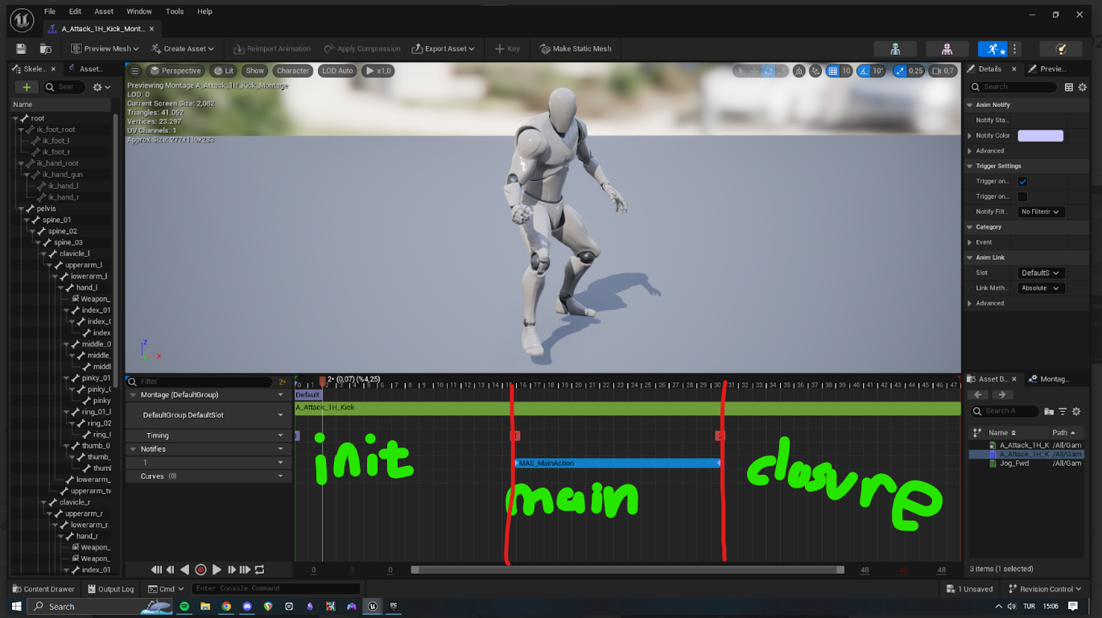Open the Content Drawer

pyautogui.click(x=43, y=588)
